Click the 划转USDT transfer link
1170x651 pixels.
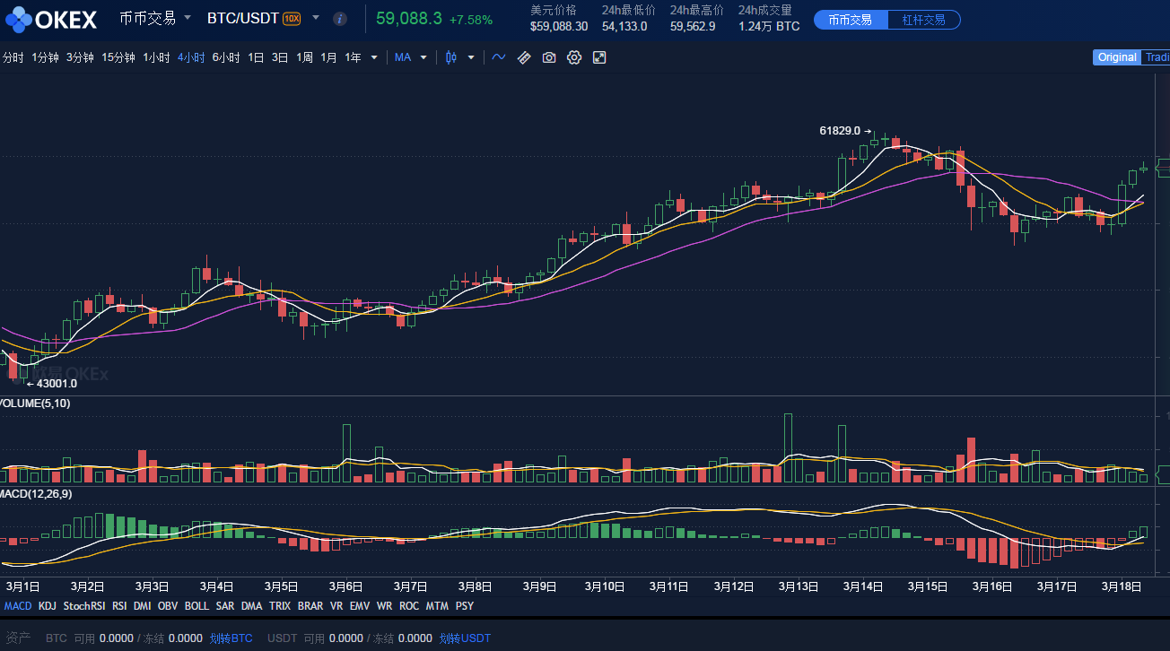click(x=465, y=638)
